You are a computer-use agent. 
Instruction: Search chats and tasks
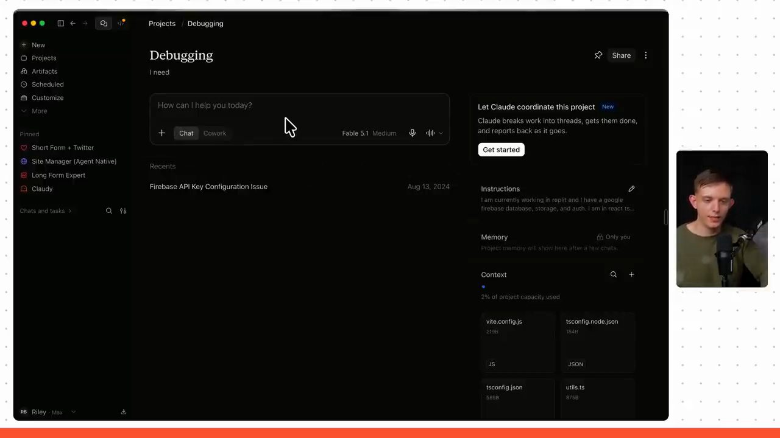109,211
